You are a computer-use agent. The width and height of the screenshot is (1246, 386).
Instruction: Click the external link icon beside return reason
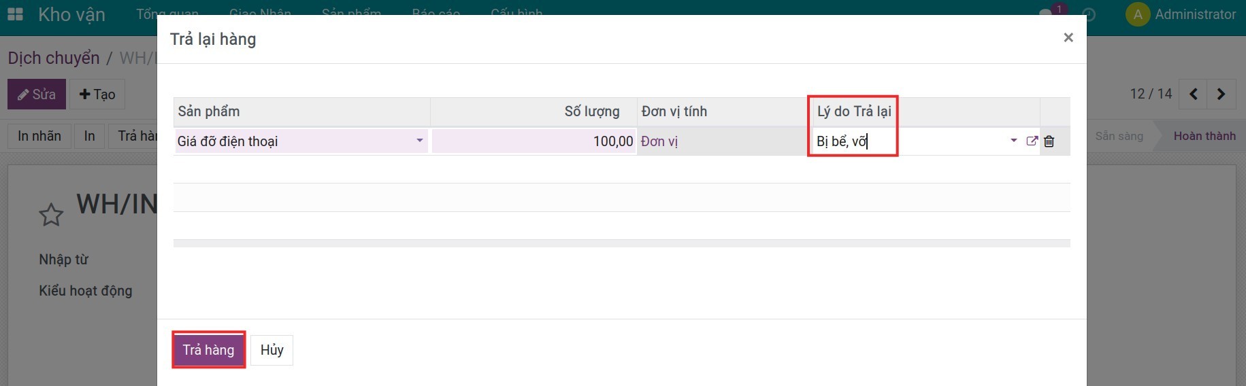pyautogui.click(x=1032, y=141)
